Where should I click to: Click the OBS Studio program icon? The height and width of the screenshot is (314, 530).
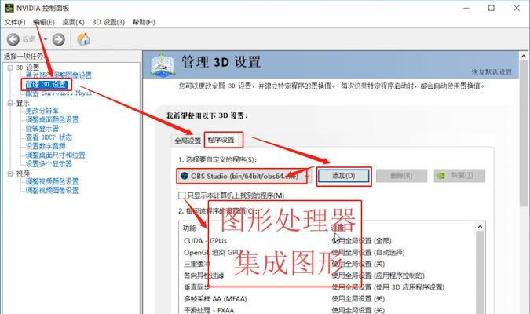[185, 176]
